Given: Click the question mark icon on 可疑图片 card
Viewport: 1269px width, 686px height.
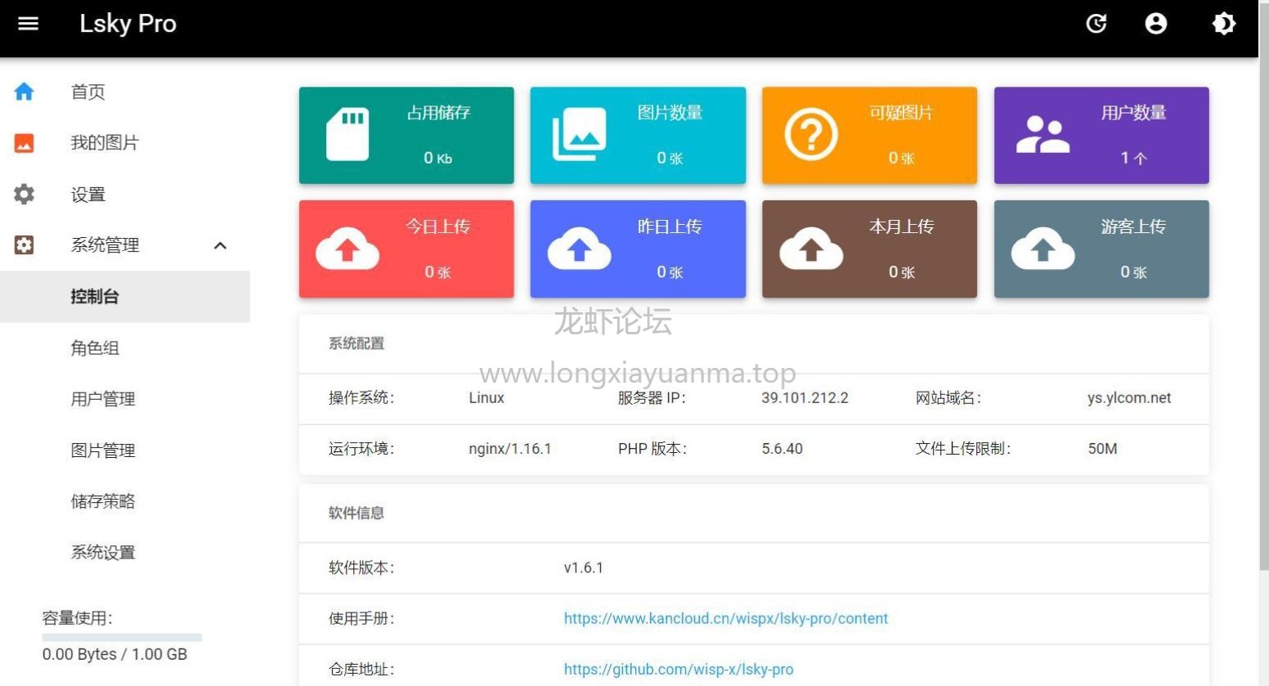Looking at the screenshot, I should pyautogui.click(x=811, y=134).
